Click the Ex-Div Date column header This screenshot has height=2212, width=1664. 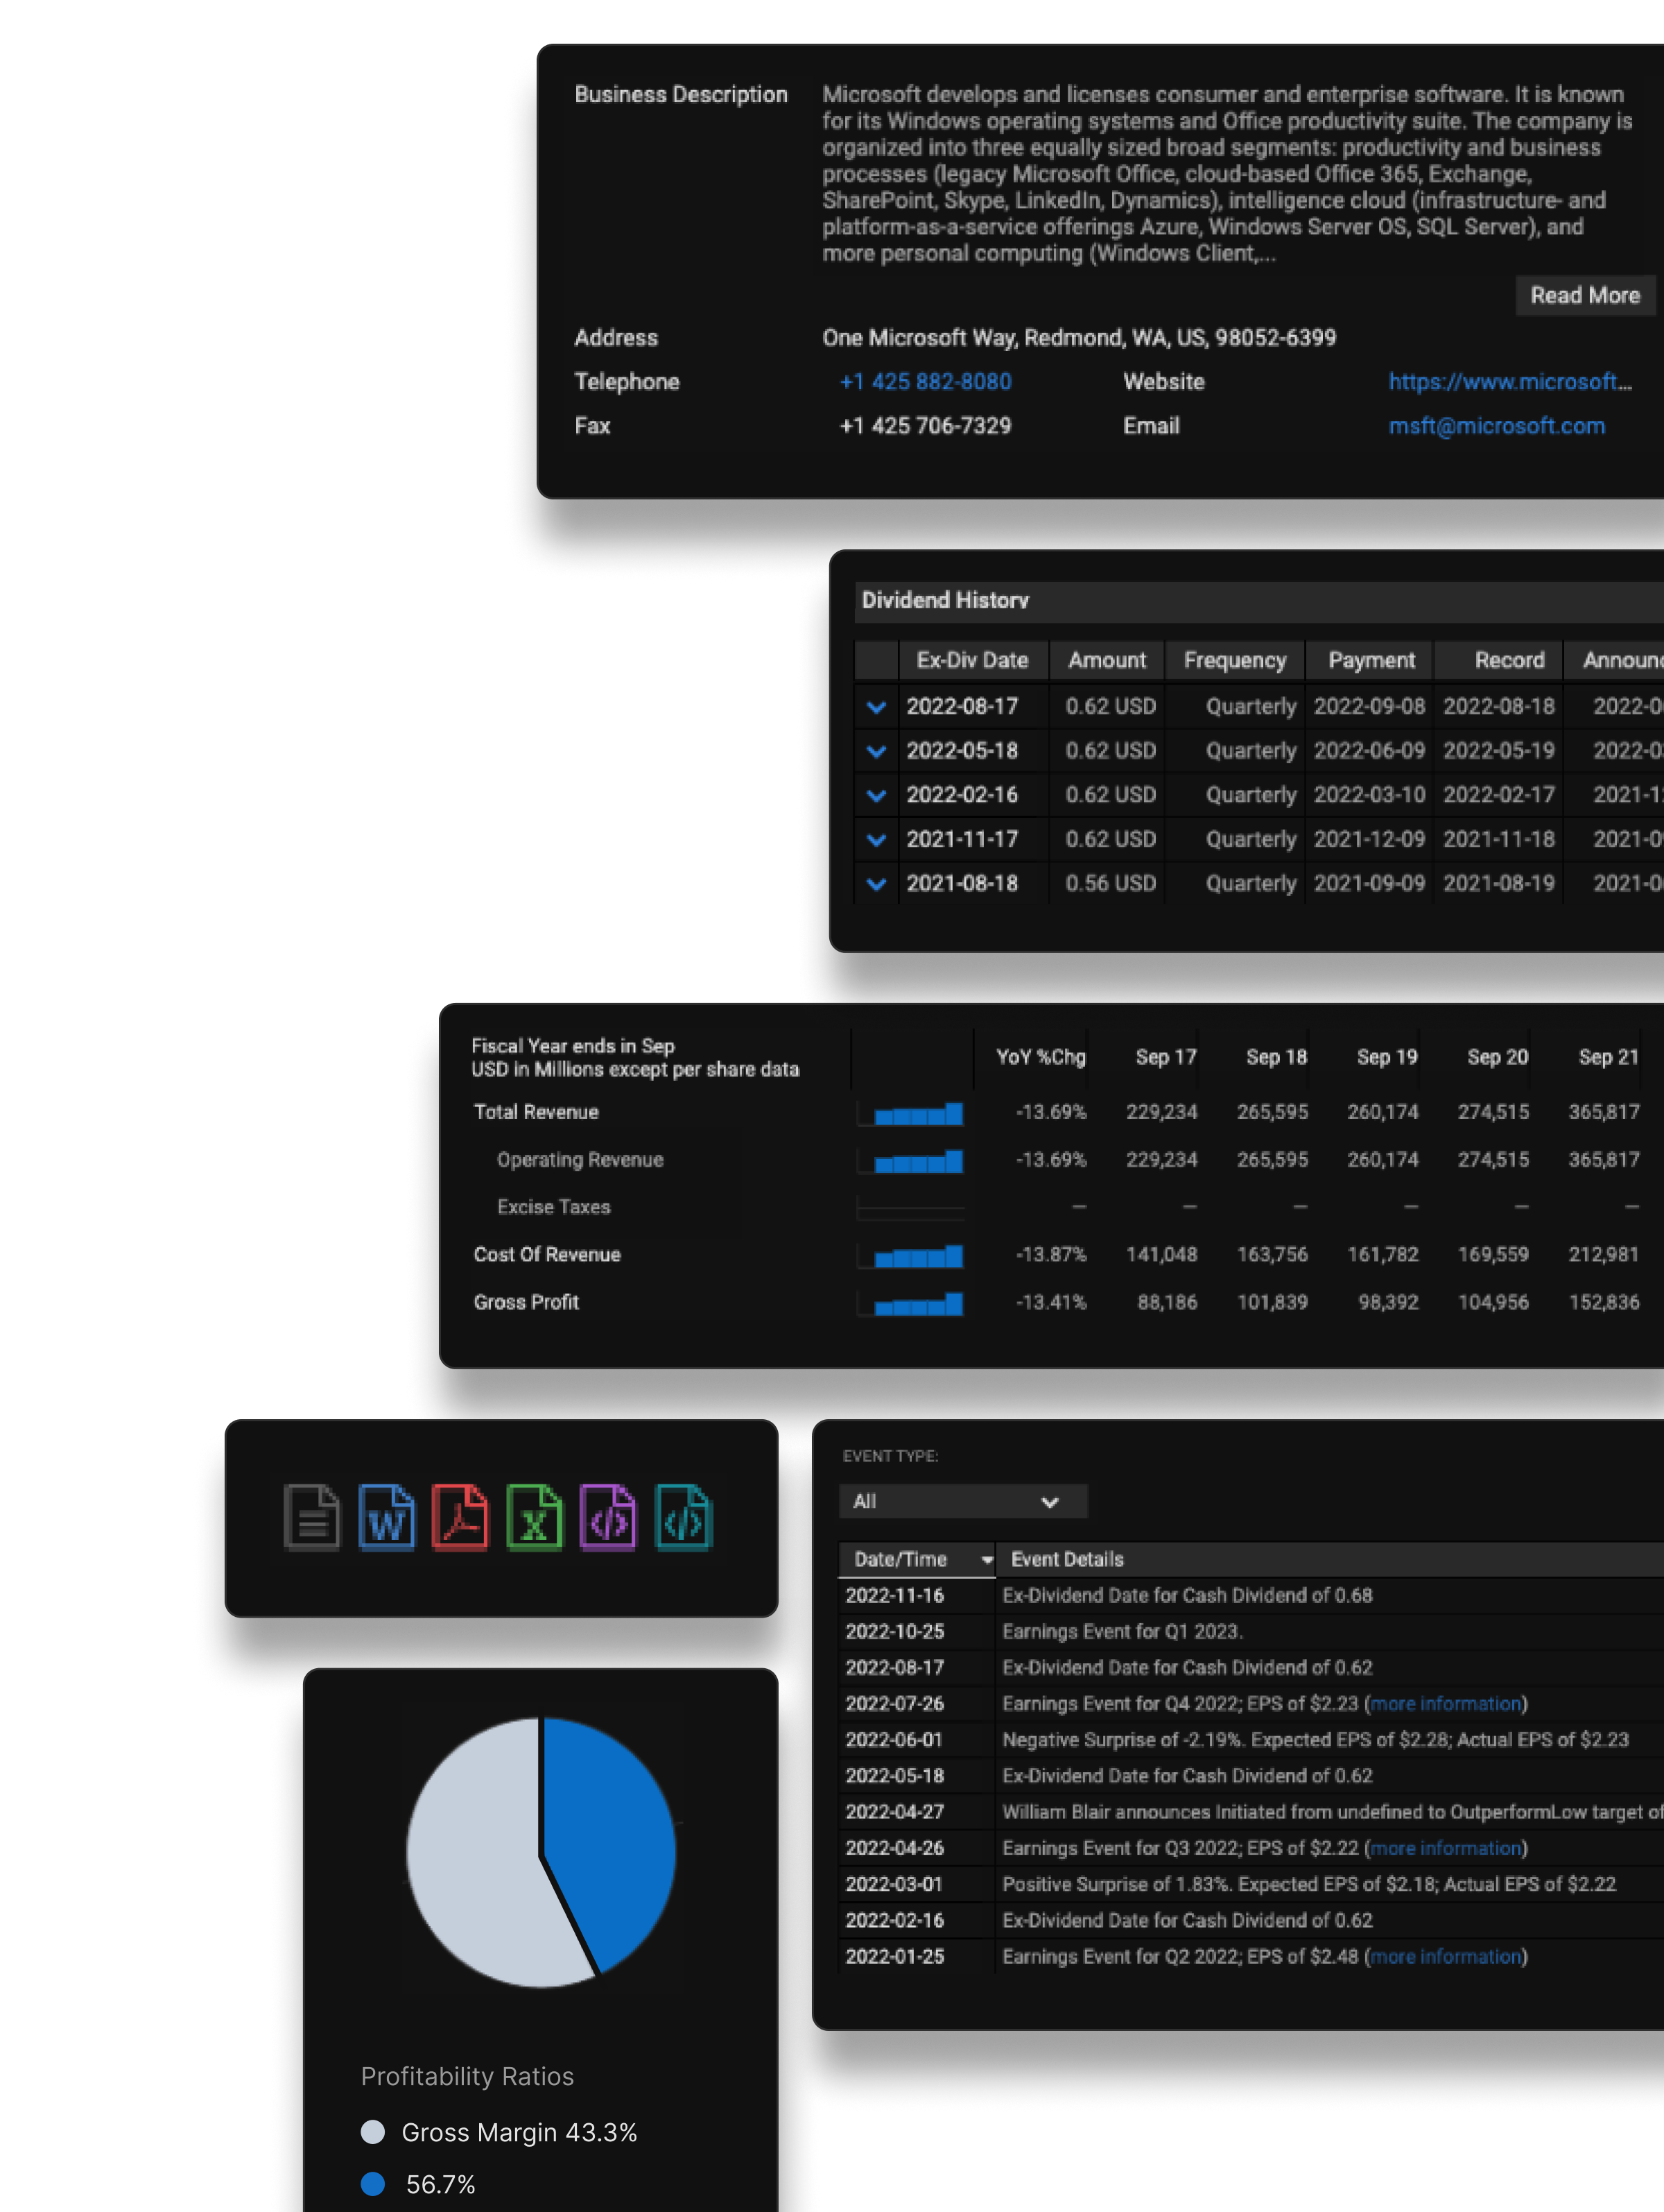pos(971,660)
